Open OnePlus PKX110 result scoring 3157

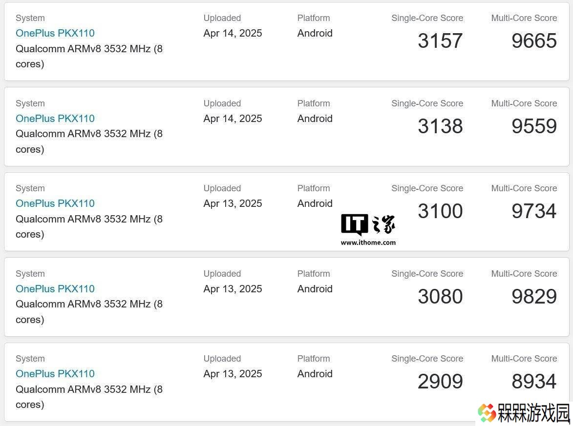click(55, 33)
